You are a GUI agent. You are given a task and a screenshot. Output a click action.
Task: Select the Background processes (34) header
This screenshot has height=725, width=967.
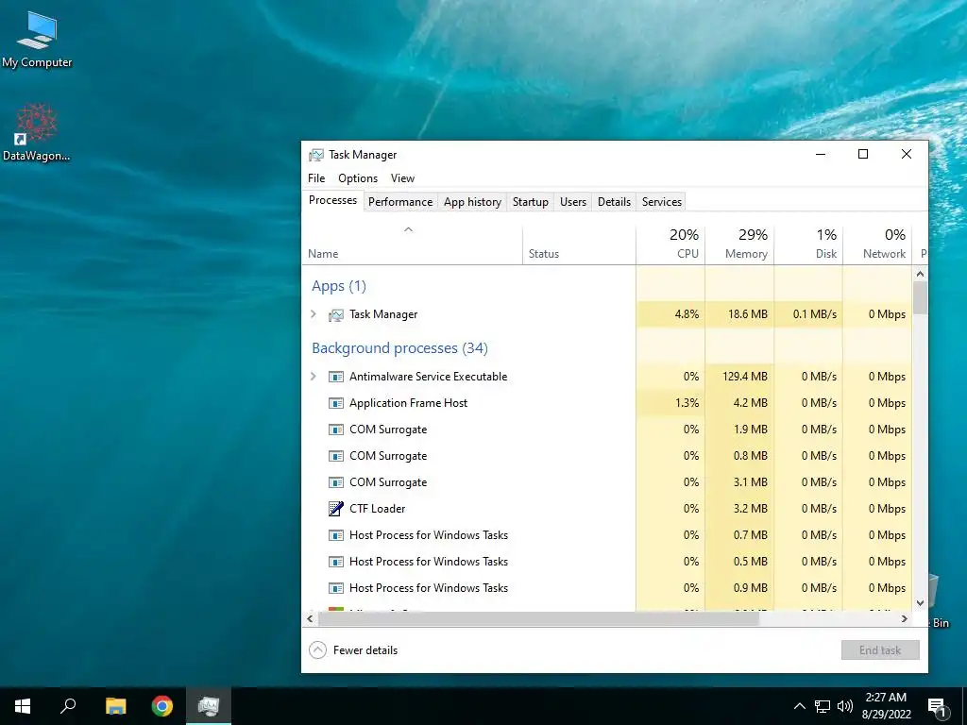coord(399,348)
